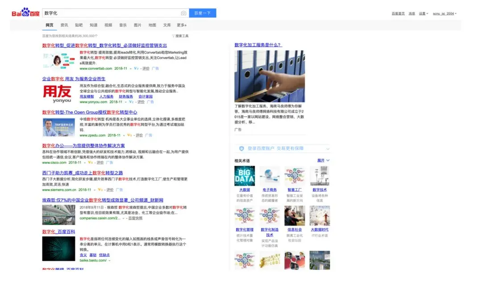
Task: Open the 信息社会 text link
Action: (295, 230)
